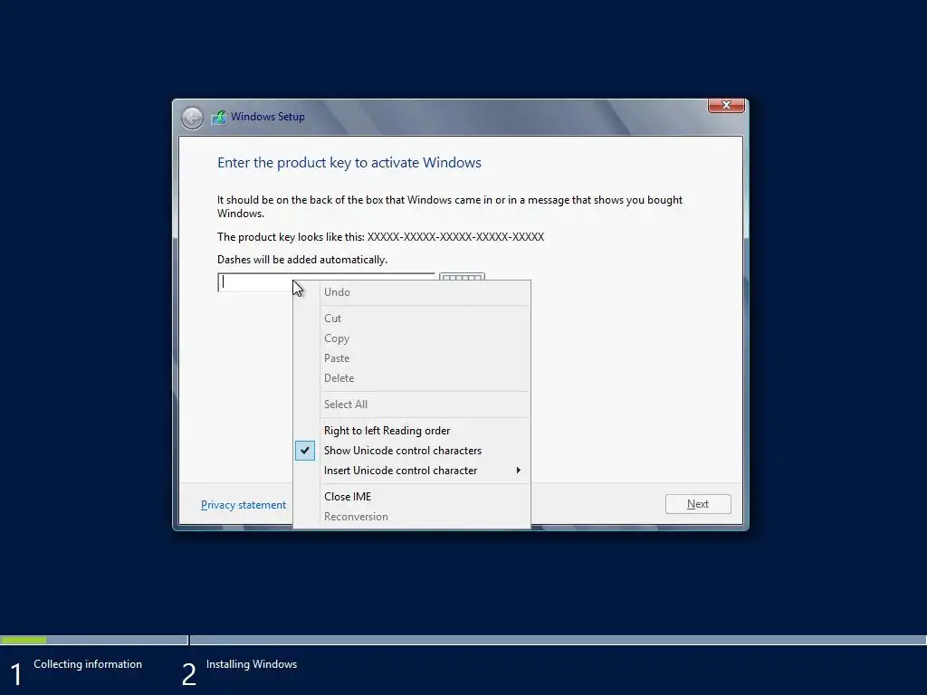Open the Privacy statement link
The image size is (927, 695).
[243, 505]
